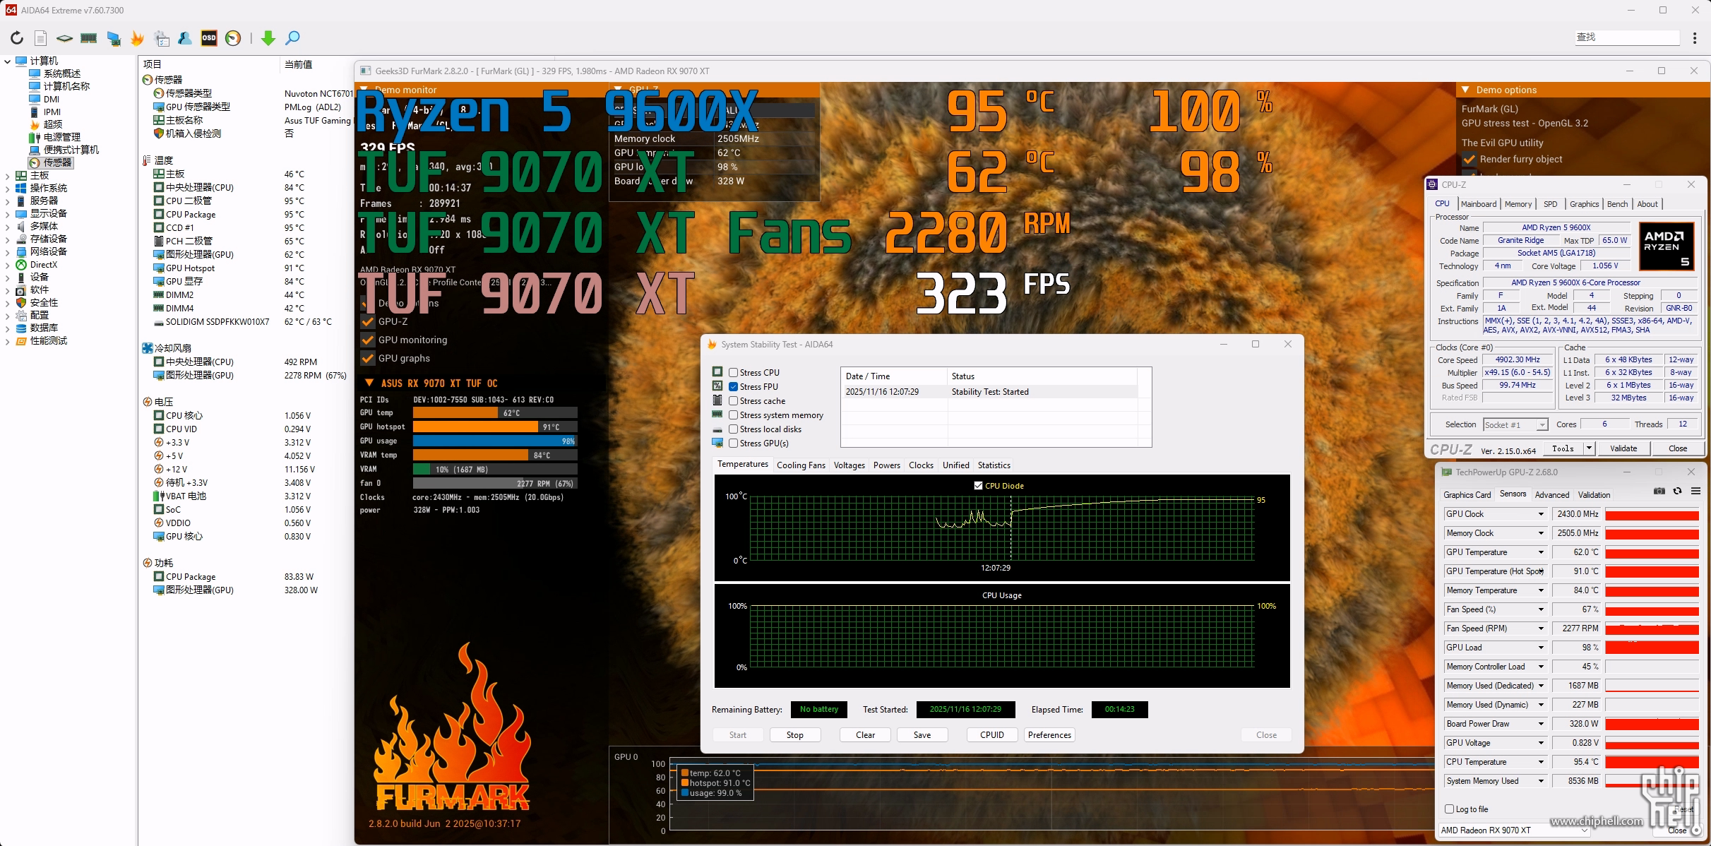The height and width of the screenshot is (846, 1711).
Task: Click the OSD panel toolbar icon
Action: click(x=209, y=38)
